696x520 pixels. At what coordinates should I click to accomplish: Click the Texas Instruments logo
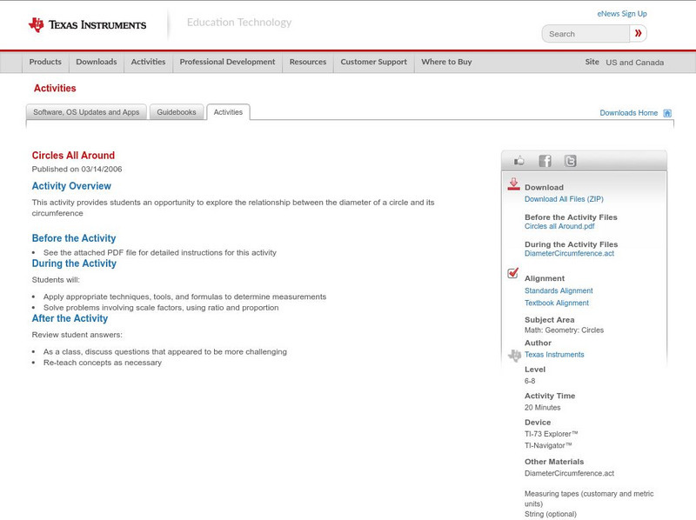click(87, 25)
